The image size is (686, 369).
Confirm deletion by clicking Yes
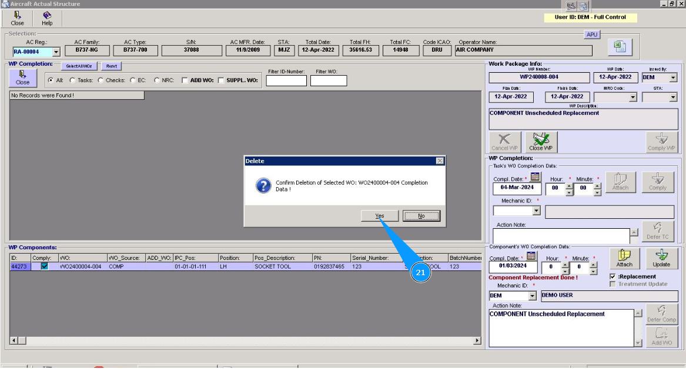pos(379,216)
